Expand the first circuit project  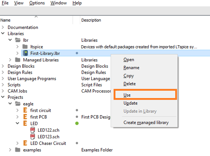(17, 110)
